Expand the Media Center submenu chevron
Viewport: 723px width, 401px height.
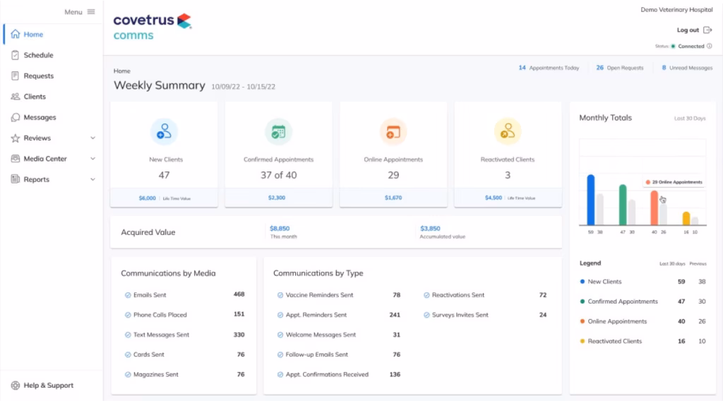point(92,159)
